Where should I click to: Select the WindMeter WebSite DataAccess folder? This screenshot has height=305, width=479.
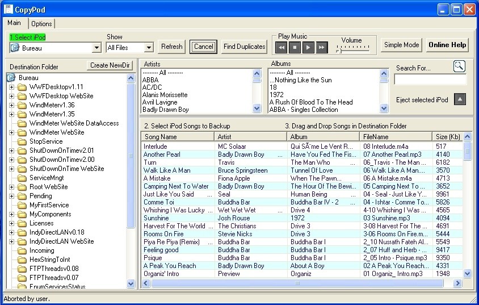(x=74, y=123)
